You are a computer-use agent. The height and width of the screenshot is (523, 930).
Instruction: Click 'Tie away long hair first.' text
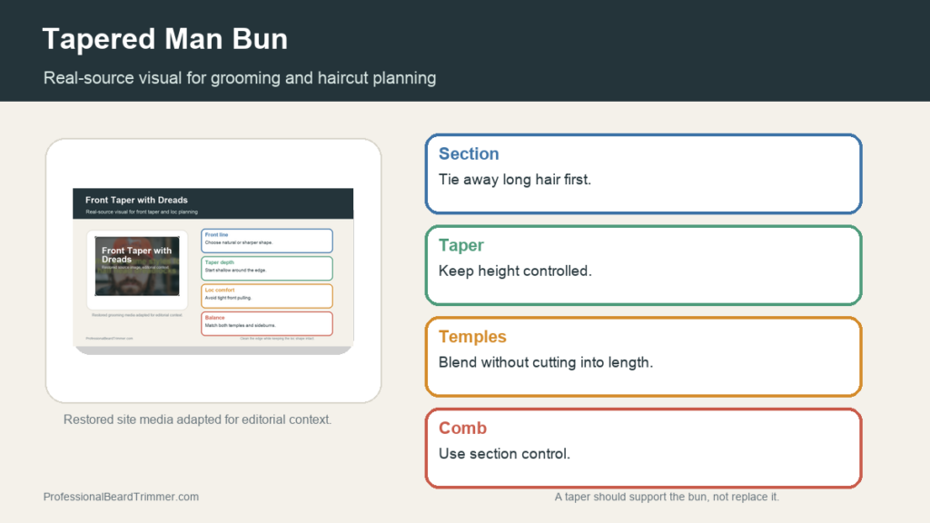(x=515, y=180)
